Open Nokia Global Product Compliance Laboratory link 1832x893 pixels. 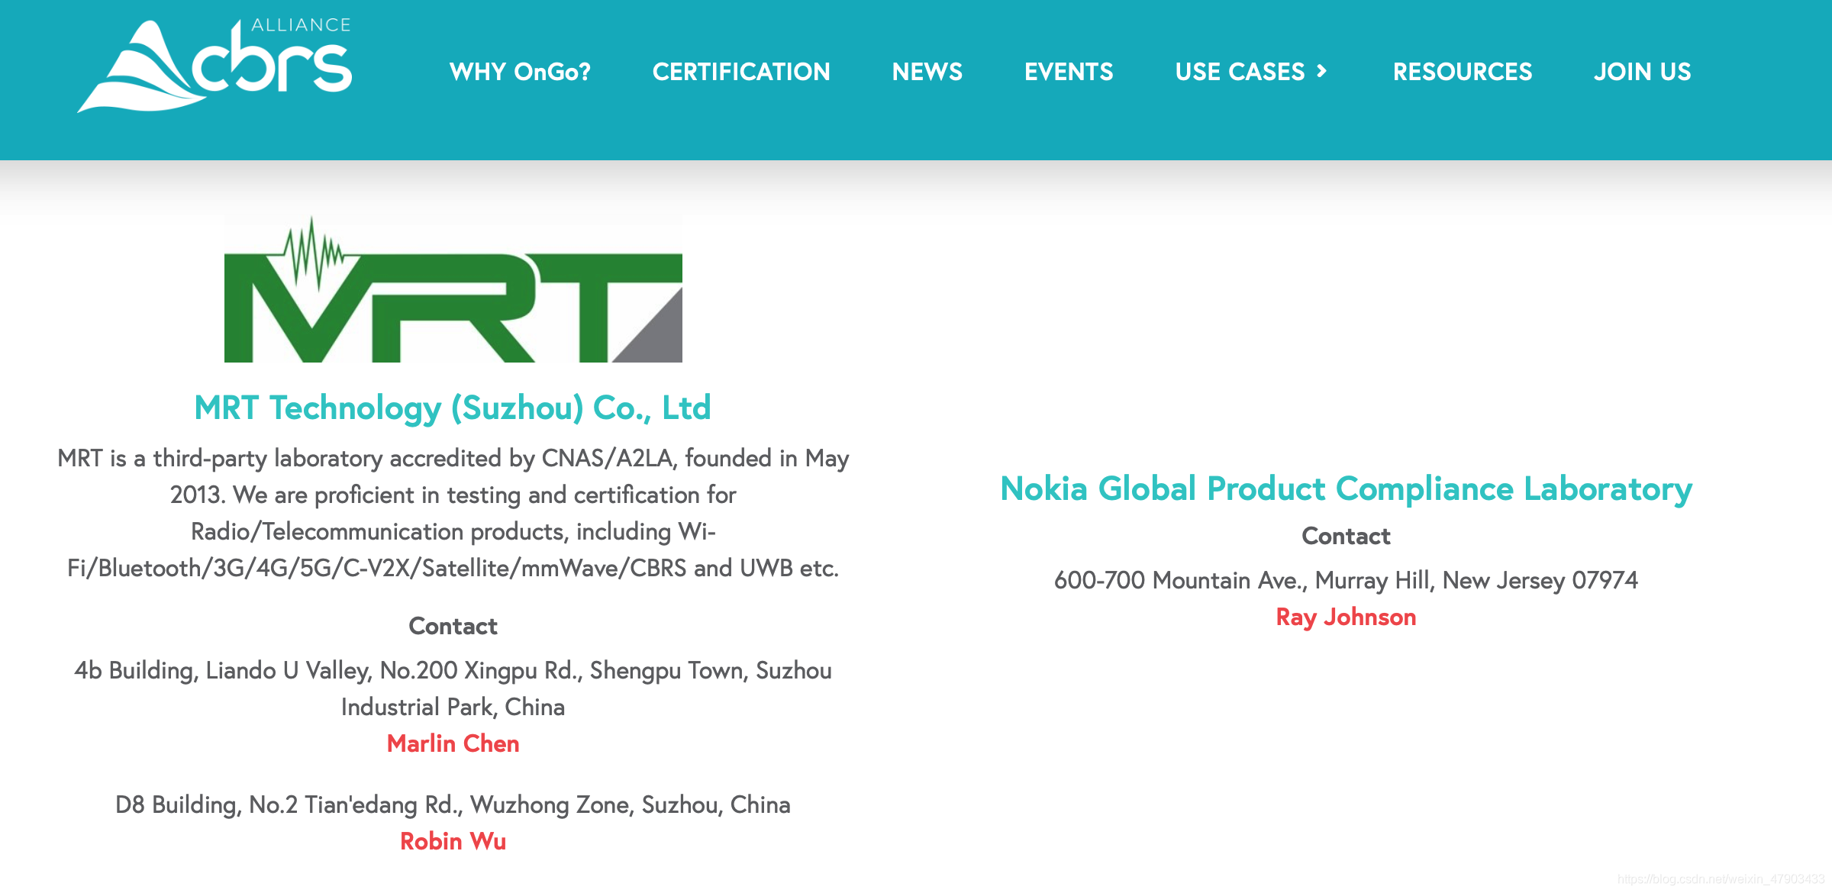click(1346, 488)
